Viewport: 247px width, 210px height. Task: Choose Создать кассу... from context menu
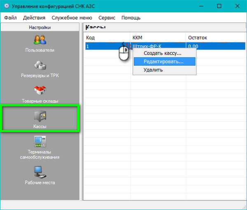pos(162,53)
